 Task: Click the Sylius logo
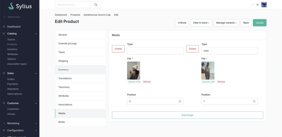click(20, 6)
